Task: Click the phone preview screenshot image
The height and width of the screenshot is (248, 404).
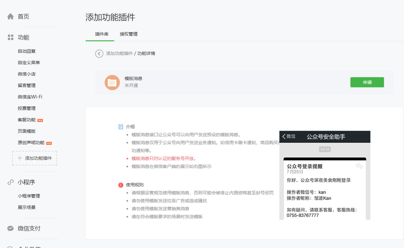Action: (x=325, y=175)
